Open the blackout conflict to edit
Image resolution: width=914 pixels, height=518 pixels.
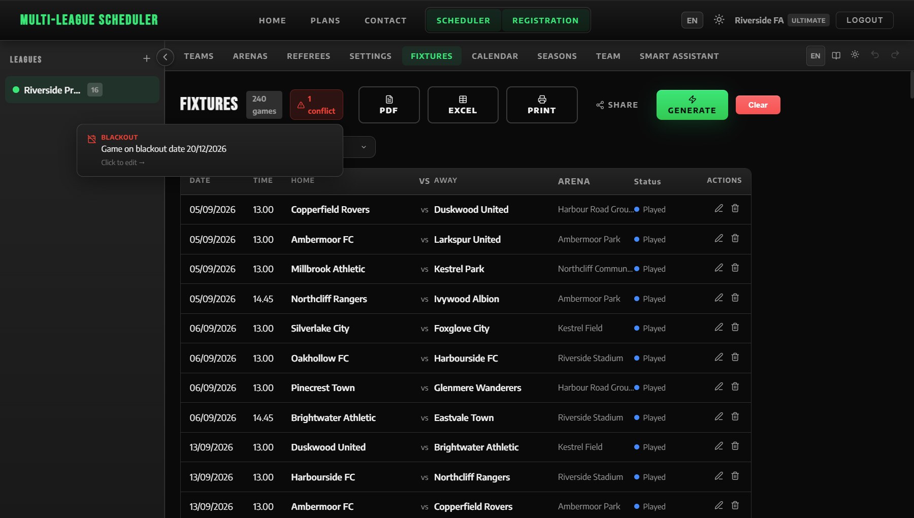pos(210,150)
